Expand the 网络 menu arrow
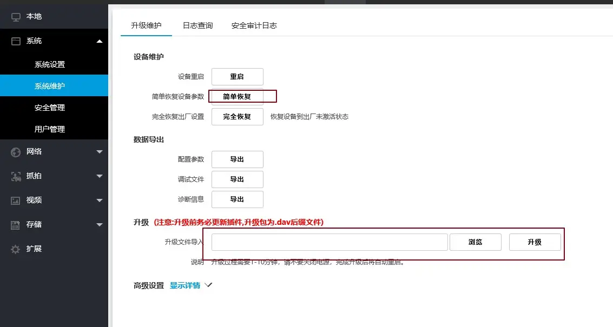This screenshot has width=613, height=327. tap(99, 152)
